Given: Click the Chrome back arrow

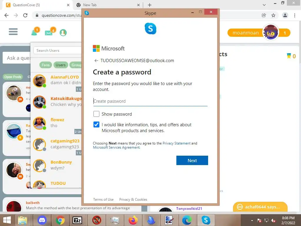Looking at the screenshot, I should (x=6, y=15).
